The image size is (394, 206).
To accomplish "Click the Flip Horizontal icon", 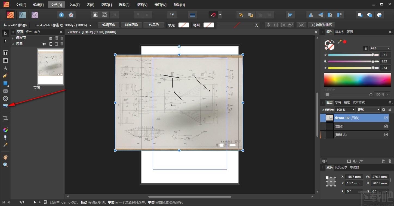I will (311, 15).
